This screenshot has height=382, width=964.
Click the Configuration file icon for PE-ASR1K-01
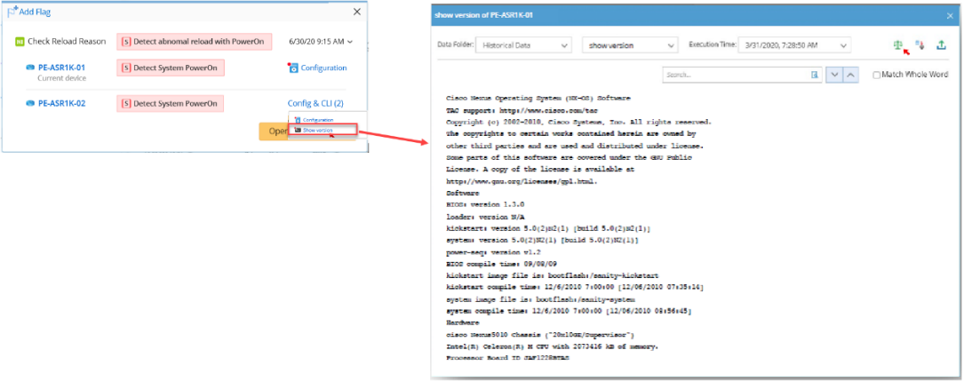click(x=292, y=68)
